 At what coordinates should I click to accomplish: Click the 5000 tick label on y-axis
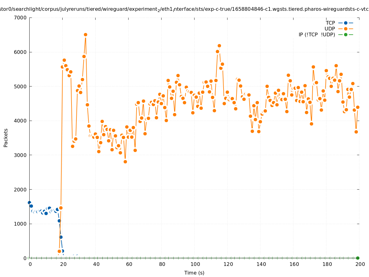tap(21, 86)
